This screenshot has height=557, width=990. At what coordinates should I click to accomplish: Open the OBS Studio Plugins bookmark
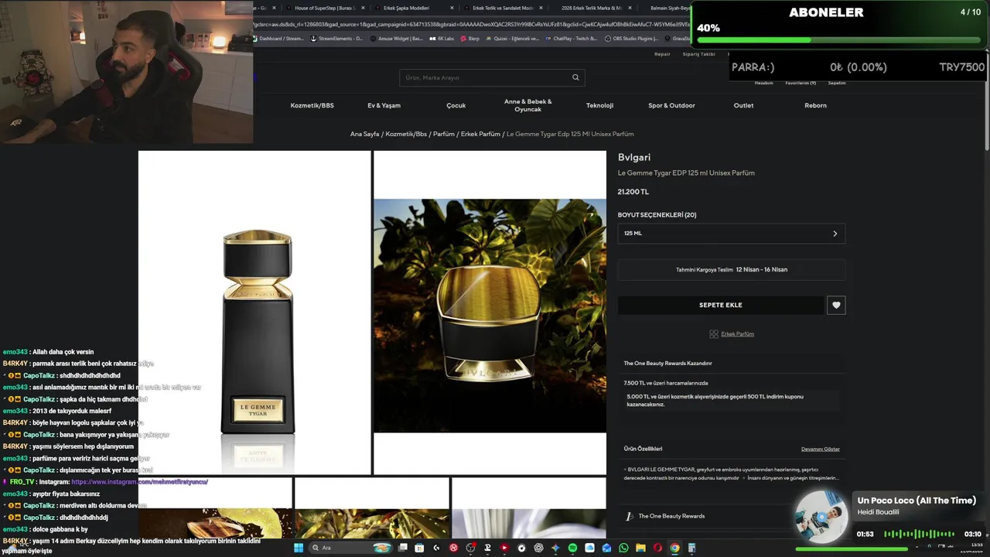point(631,38)
